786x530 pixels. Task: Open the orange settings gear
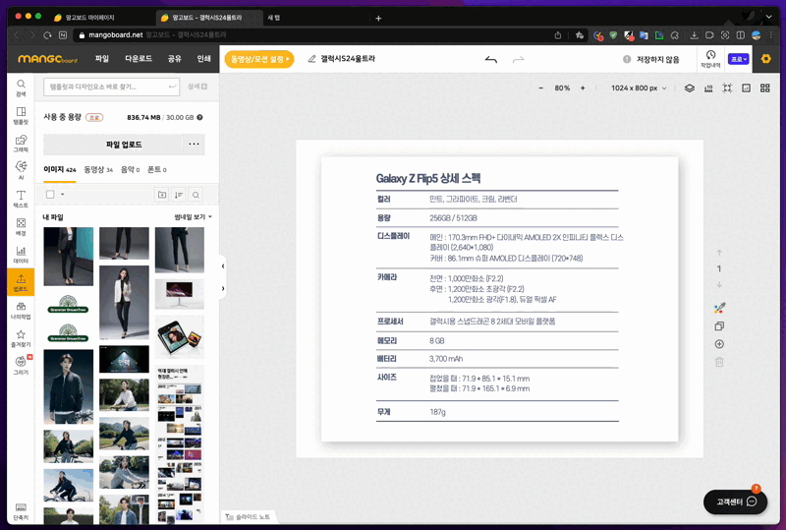point(765,59)
